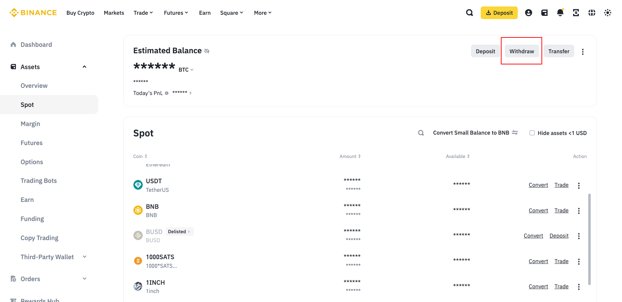Screen dimensions: 622x302
Task: Open 1INCH row more actions menu
Action: pyautogui.click(x=579, y=287)
